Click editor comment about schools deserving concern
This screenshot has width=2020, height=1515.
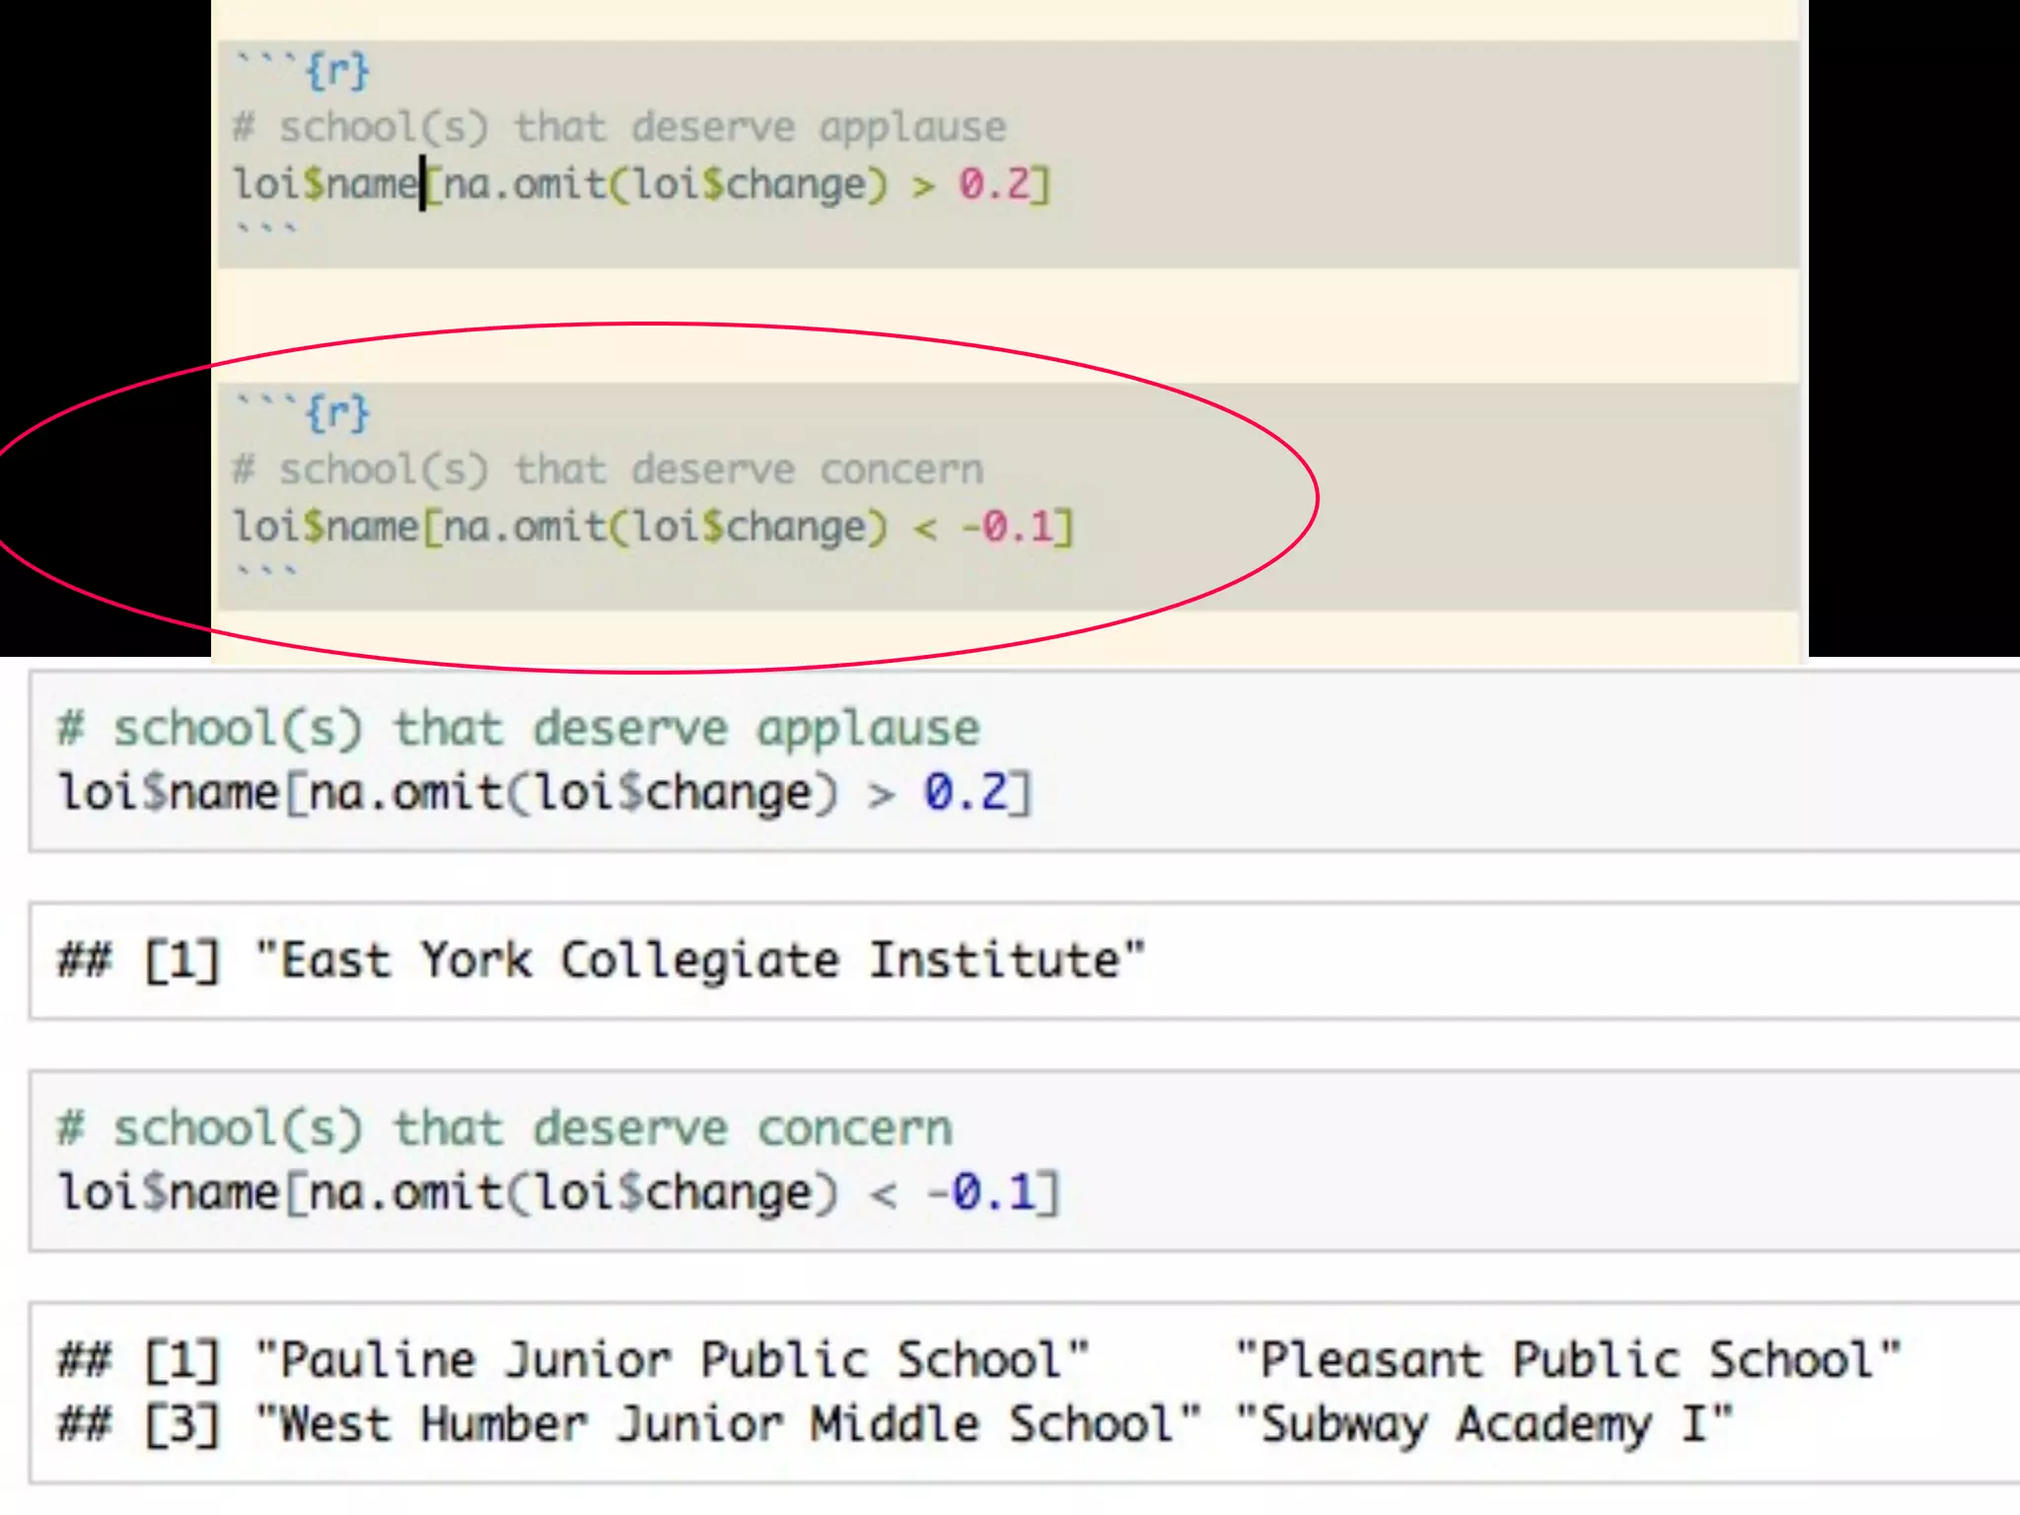[608, 470]
